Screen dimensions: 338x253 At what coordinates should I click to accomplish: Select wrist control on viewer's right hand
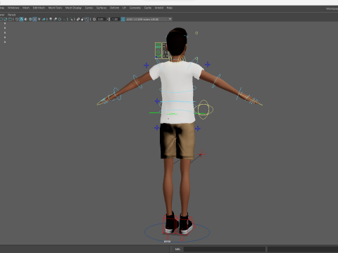point(239,93)
